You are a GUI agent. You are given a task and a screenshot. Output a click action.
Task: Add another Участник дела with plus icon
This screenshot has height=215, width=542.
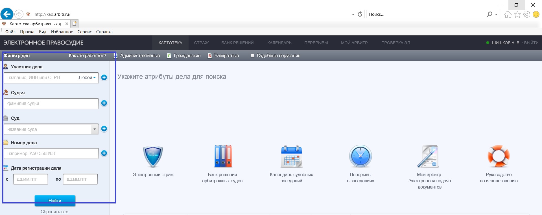click(x=104, y=77)
